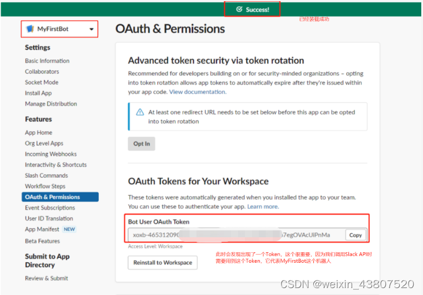This screenshot has width=423, height=295.
Task: Select Incoming Webhooks in sidebar
Action: [x=51, y=154]
